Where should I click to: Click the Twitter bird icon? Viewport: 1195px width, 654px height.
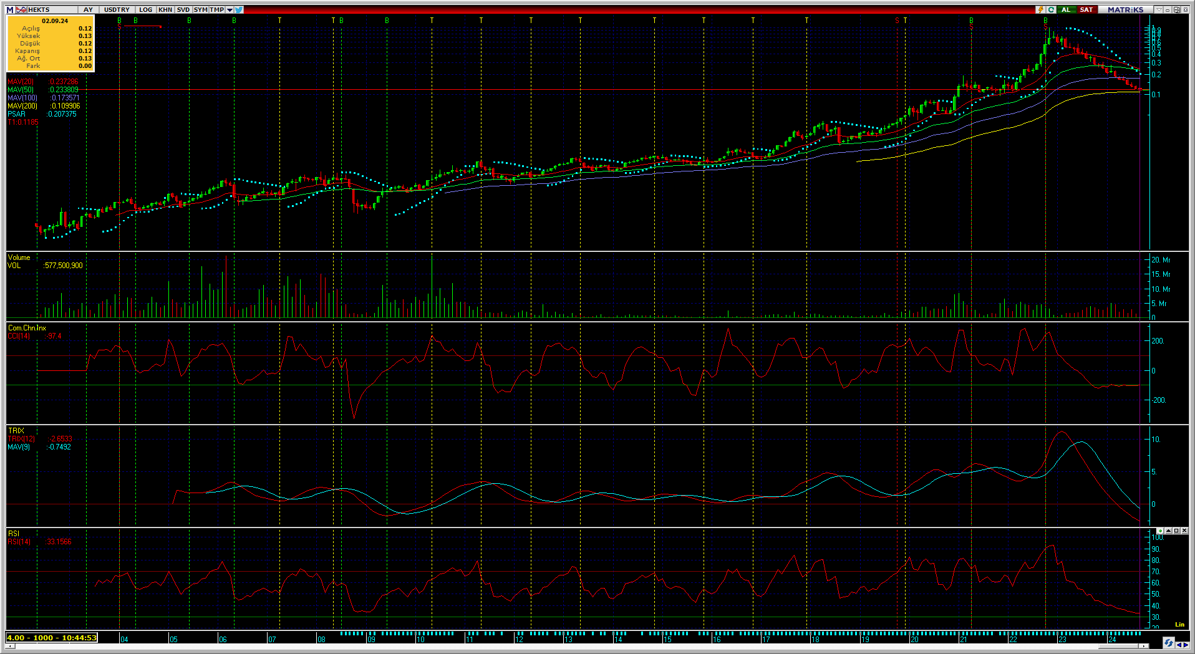click(239, 9)
